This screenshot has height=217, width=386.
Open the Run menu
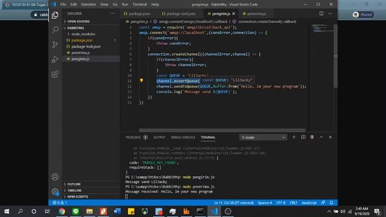tap(125, 4)
